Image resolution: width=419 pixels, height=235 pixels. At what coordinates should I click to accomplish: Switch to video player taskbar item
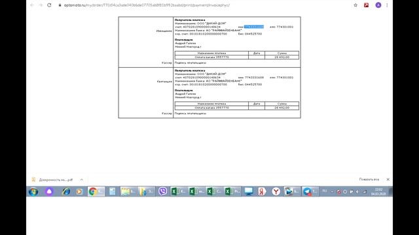click(291, 191)
